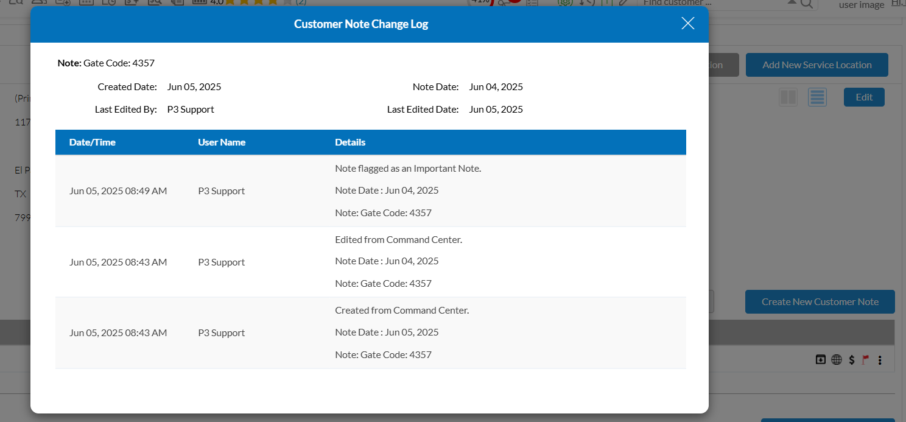The height and width of the screenshot is (422, 906).
Task: Switch to stacked list layout view icon
Action: pyautogui.click(x=817, y=97)
